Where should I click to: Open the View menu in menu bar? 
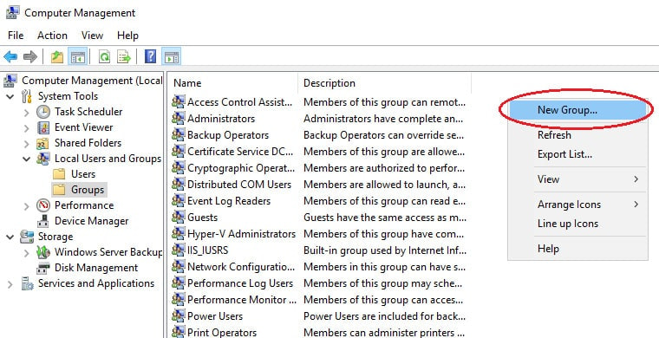click(92, 36)
